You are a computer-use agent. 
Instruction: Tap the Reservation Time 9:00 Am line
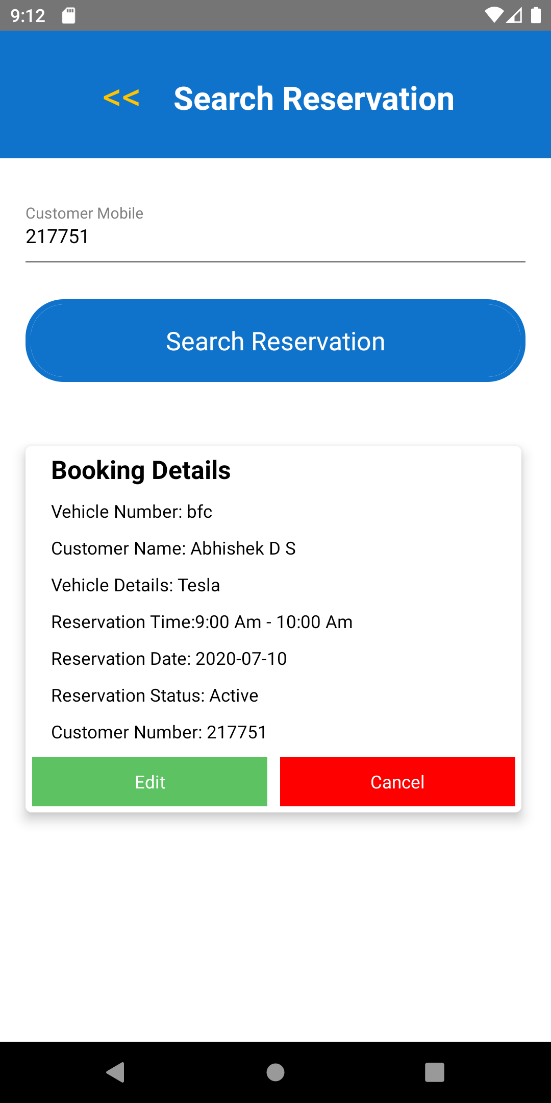pos(202,622)
